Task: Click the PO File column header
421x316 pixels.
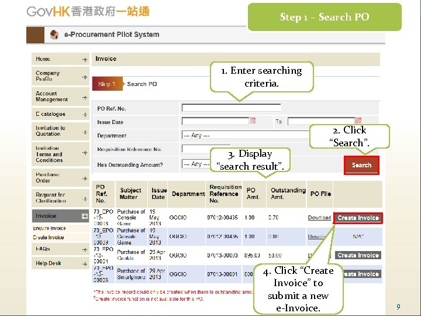Action: tap(320, 194)
